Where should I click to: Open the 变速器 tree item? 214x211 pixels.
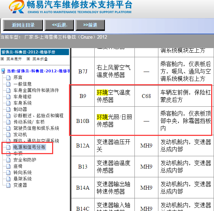20,185
